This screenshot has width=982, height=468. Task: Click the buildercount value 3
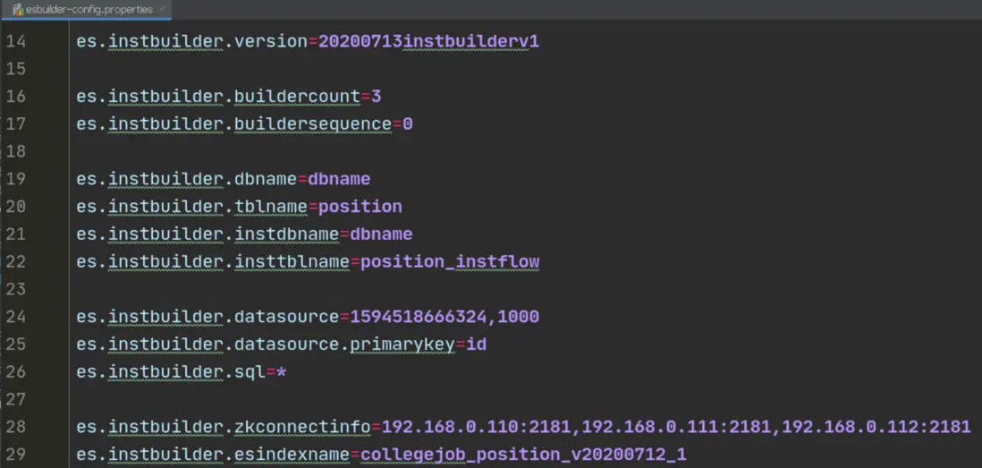(377, 96)
